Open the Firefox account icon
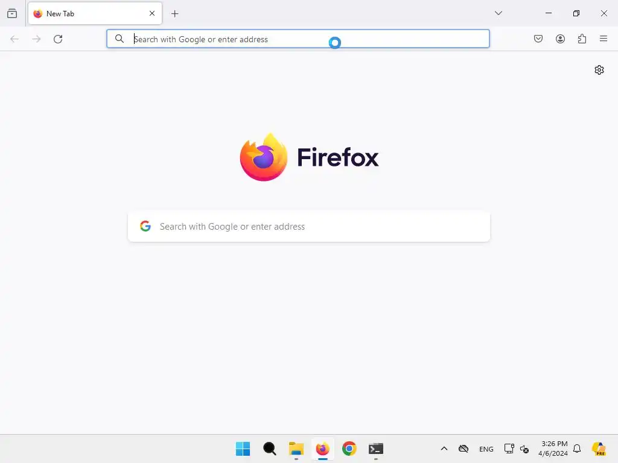This screenshot has width=618, height=463. pos(560,39)
